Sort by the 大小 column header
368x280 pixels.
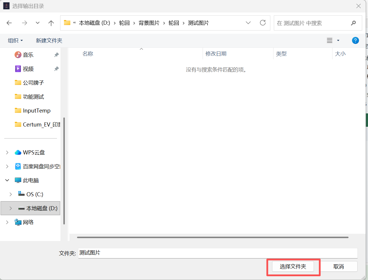coord(340,54)
